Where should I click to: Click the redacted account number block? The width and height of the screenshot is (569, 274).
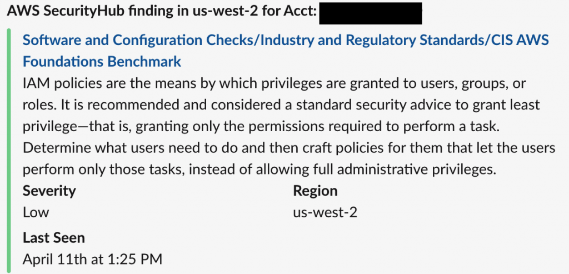[371, 13]
